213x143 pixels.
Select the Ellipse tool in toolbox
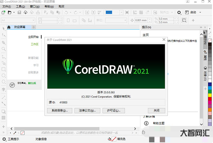[x=4, y=76]
